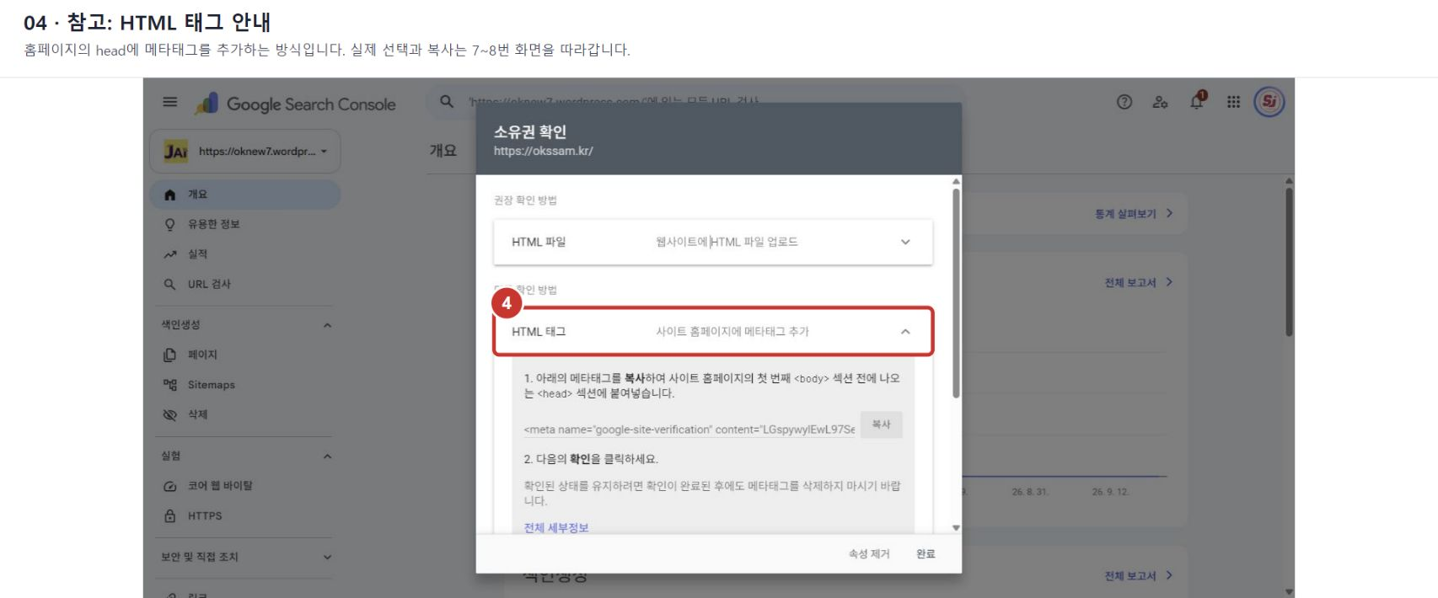Click the 복사 button for the meta tag

click(x=881, y=424)
